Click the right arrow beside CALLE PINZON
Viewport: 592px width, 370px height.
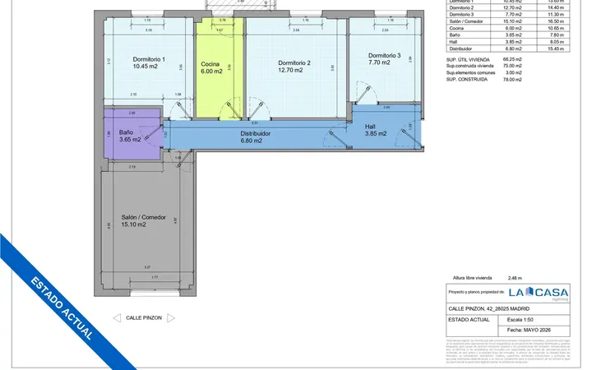click(x=171, y=318)
